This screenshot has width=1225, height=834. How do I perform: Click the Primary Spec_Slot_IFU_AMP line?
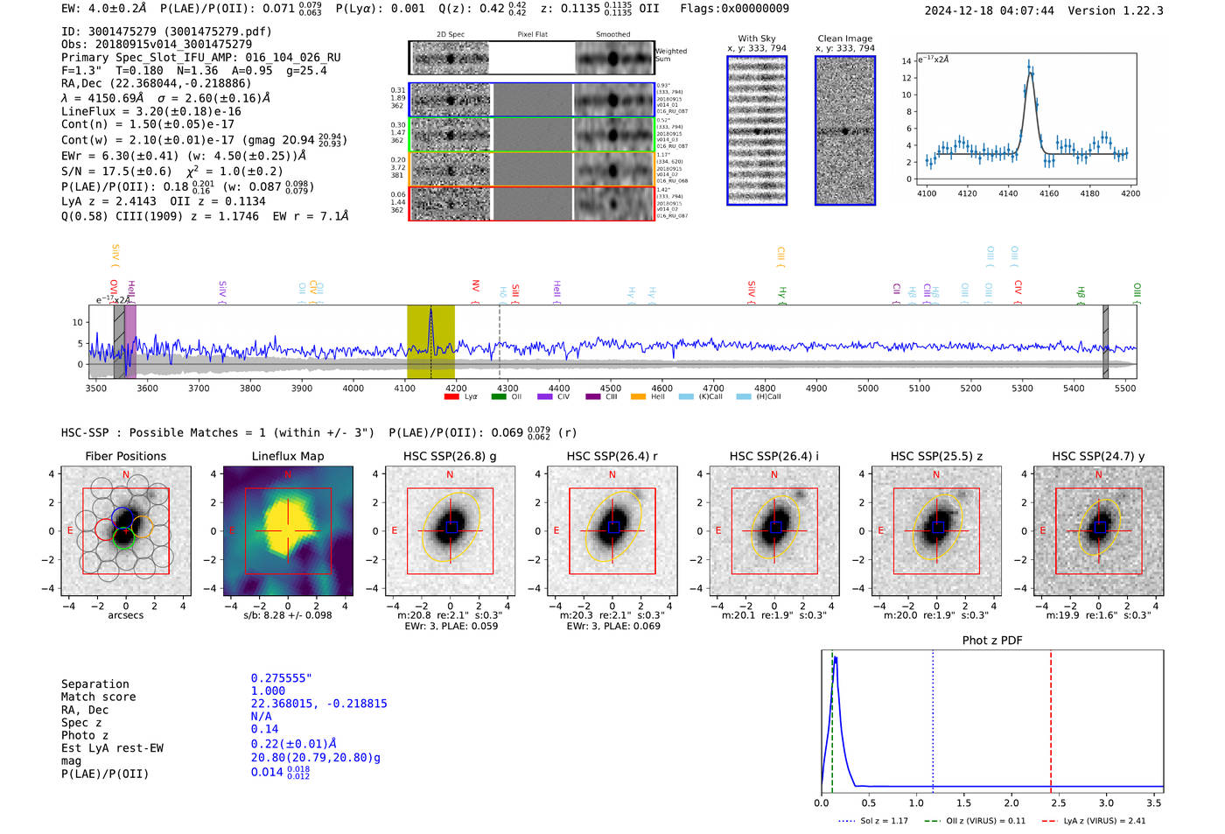(201, 57)
